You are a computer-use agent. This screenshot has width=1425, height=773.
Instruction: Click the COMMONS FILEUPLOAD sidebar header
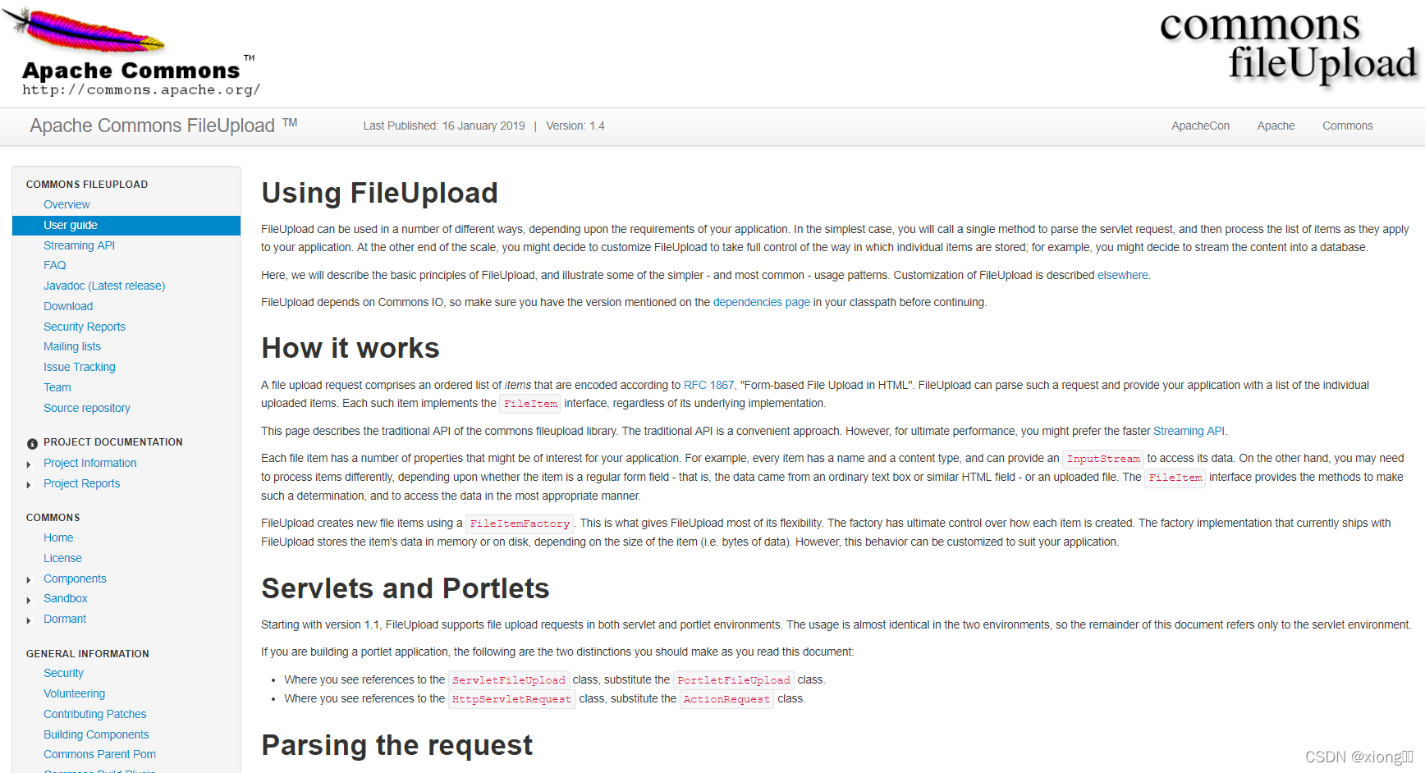point(87,185)
